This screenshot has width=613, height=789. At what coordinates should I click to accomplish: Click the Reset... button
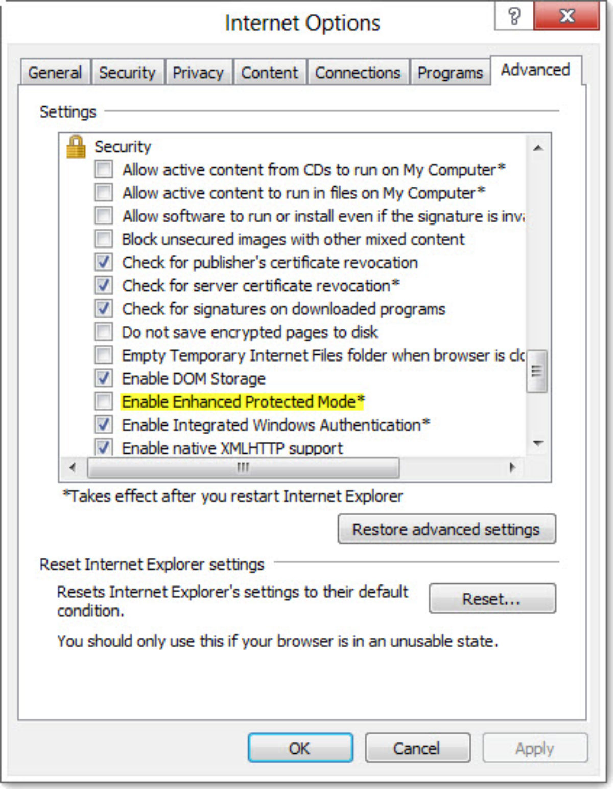click(x=492, y=598)
